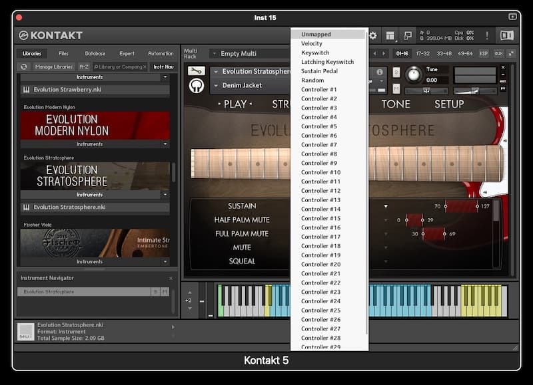This screenshot has width=533, height=385.
Task: Toggle aux outputs panel button
Action: coord(498,53)
